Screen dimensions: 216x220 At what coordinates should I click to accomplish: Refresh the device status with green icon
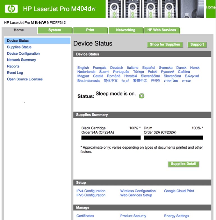coord(141,96)
